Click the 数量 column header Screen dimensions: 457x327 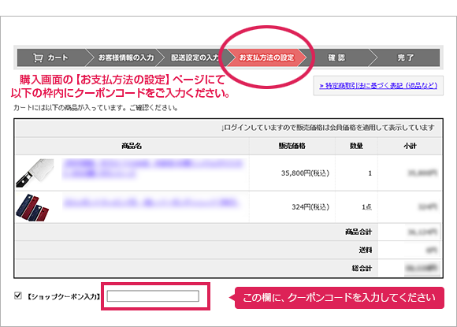356,146
